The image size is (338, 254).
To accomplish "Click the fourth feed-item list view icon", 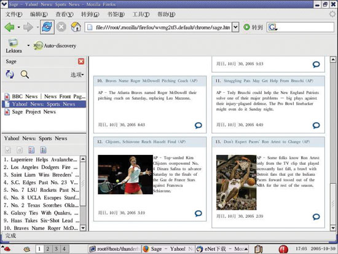I will pos(44,150).
